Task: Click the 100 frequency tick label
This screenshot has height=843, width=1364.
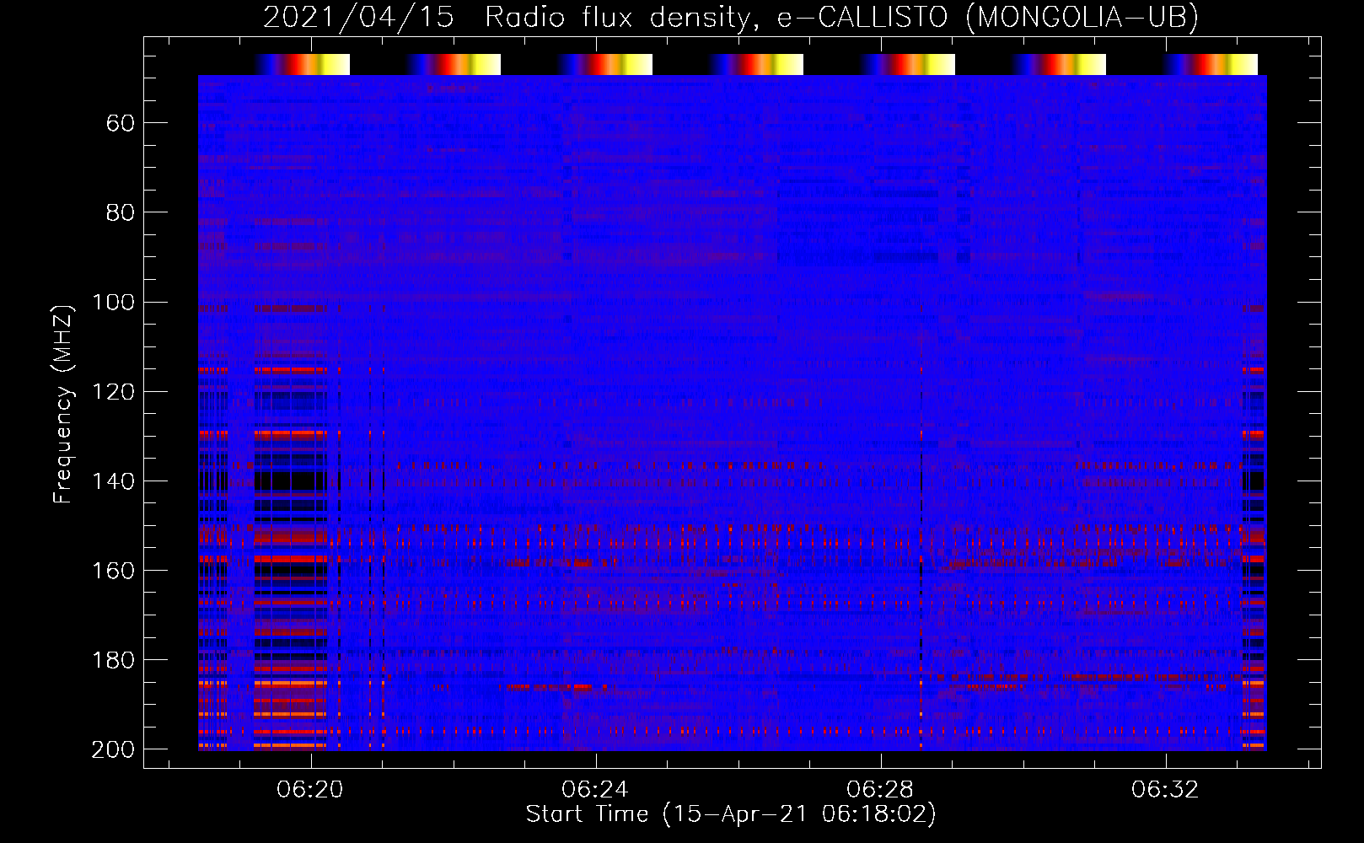Action: click(113, 303)
